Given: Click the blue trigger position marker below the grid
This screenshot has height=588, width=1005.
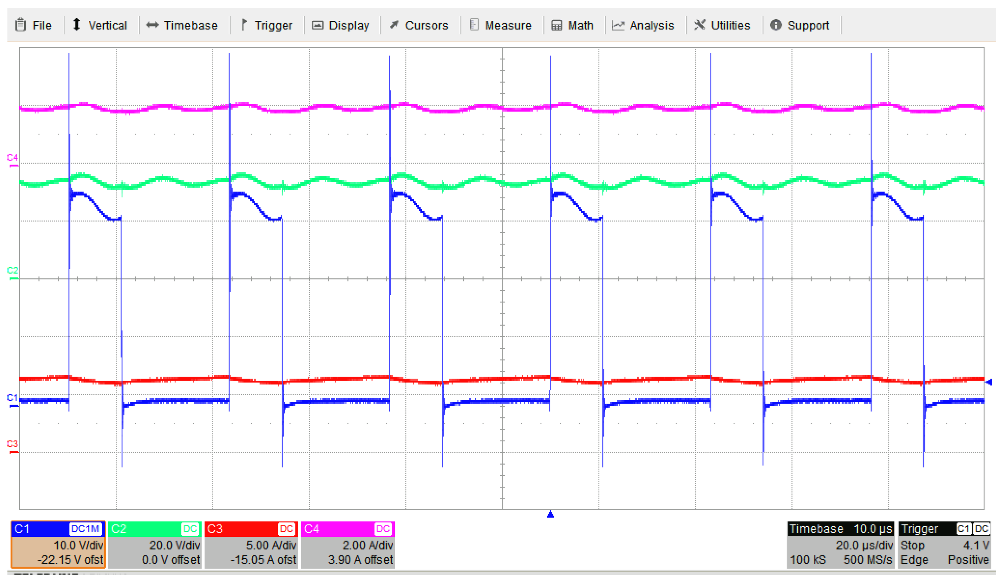Looking at the screenshot, I should coord(551,514).
